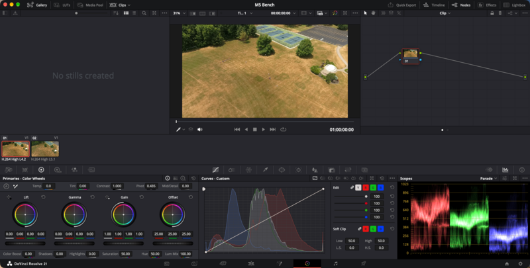This screenshot has width=530, height=268.
Task: Toggle loop playback in the viewer
Action: pos(284,130)
